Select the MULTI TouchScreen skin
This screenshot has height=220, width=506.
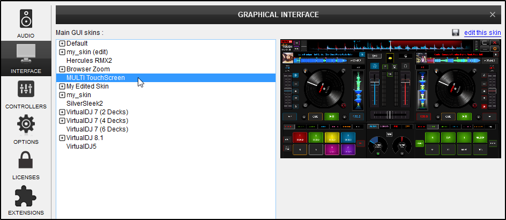pos(166,78)
